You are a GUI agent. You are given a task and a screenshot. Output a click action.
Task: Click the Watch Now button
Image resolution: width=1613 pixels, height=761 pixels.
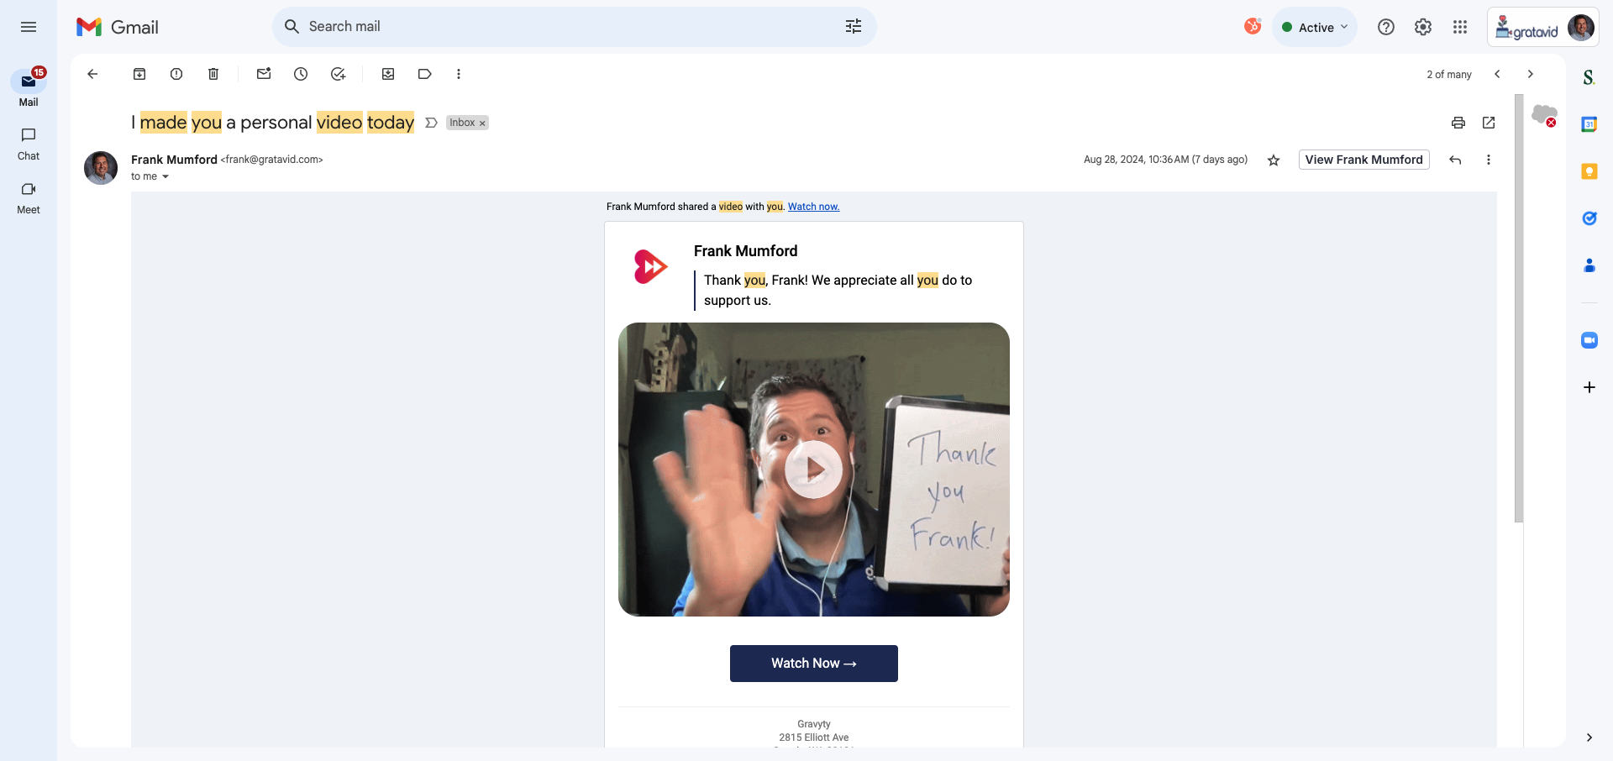[x=814, y=664]
